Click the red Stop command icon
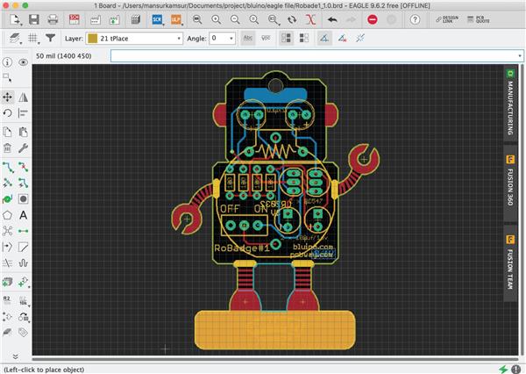The image size is (526, 374). coord(373,18)
